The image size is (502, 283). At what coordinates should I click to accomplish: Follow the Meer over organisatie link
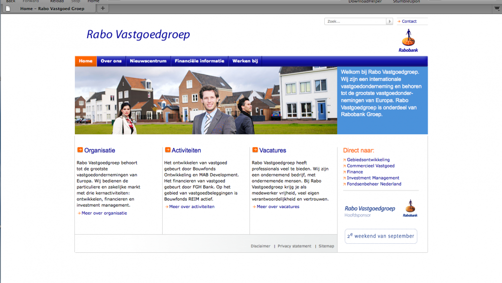point(104,213)
